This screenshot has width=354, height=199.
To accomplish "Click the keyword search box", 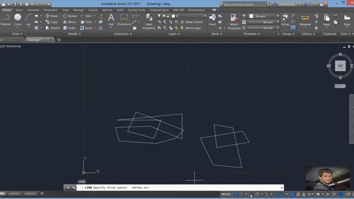I will pyautogui.click(x=244, y=4).
